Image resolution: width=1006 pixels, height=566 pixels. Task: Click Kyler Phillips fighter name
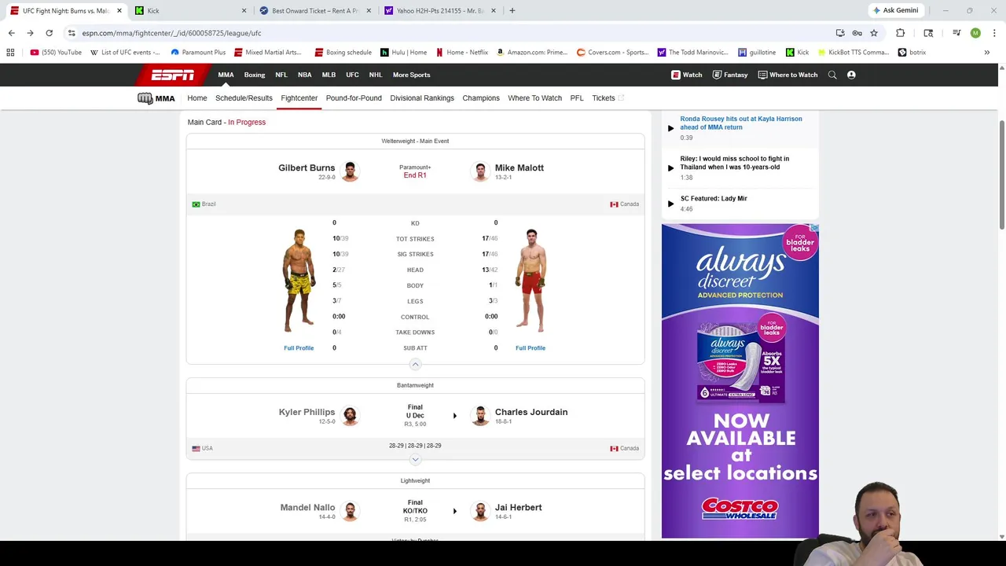[x=307, y=412]
